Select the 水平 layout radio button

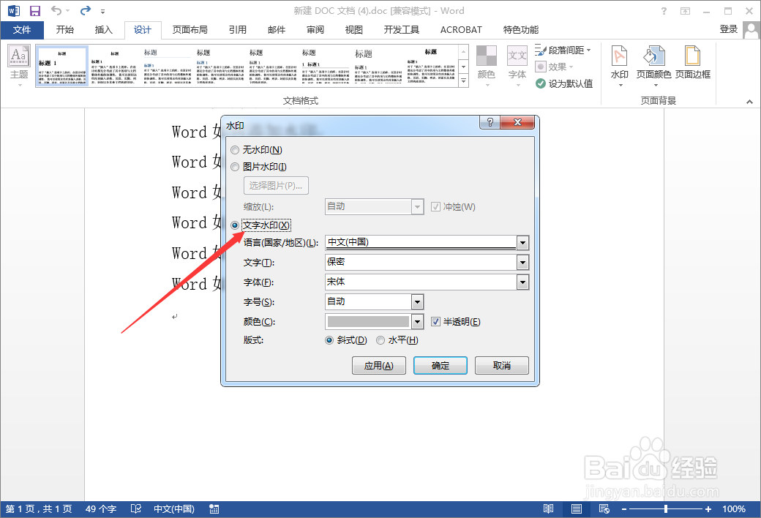point(380,339)
